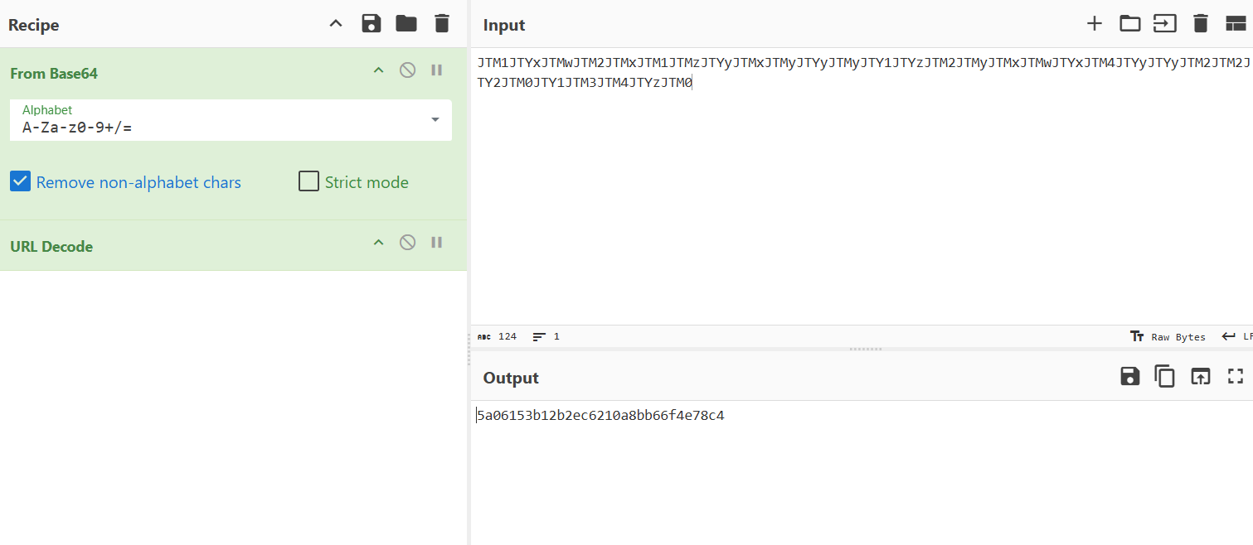Enable Strict mode checkbox
Screen dimensions: 1253x545
pos(308,181)
